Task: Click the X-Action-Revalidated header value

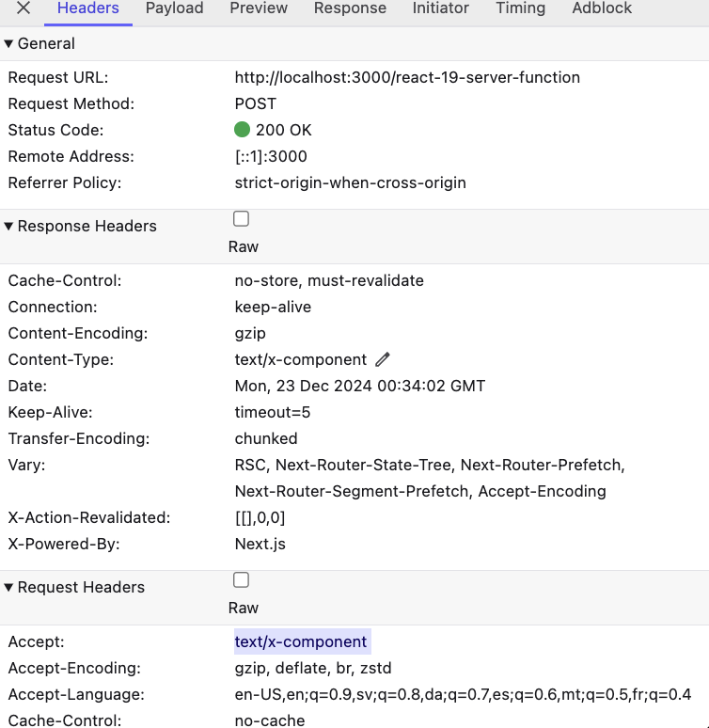Action: (x=260, y=517)
